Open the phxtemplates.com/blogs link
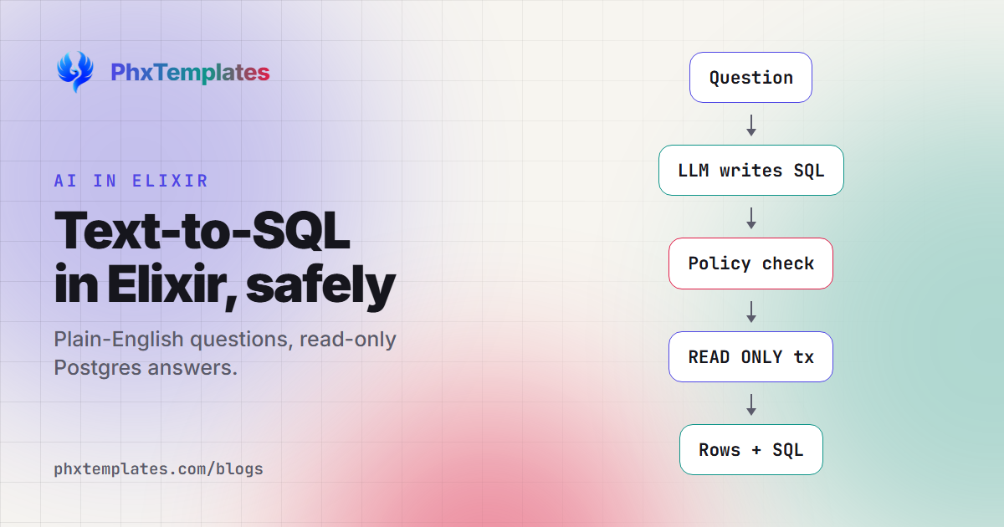The height and width of the screenshot is (527, 1004). 158,468
